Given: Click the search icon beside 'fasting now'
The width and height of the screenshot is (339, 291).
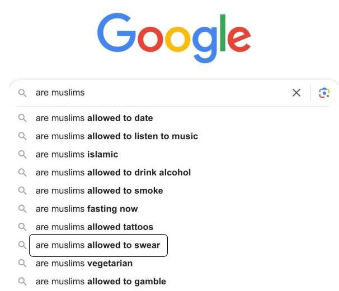Looking at the screenshot, I should point(22,209).
